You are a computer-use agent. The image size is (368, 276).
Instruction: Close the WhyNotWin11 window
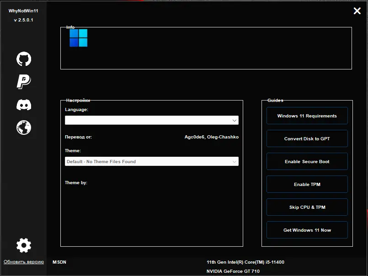(x=357, y=11)
